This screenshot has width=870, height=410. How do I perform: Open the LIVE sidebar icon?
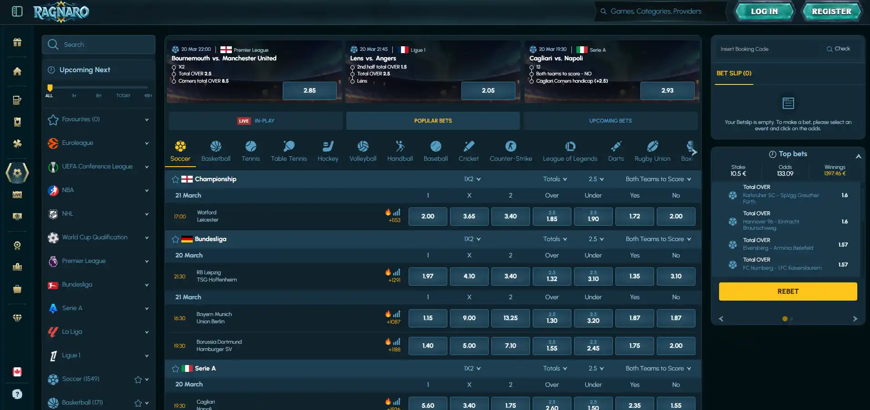pos(17,194)
